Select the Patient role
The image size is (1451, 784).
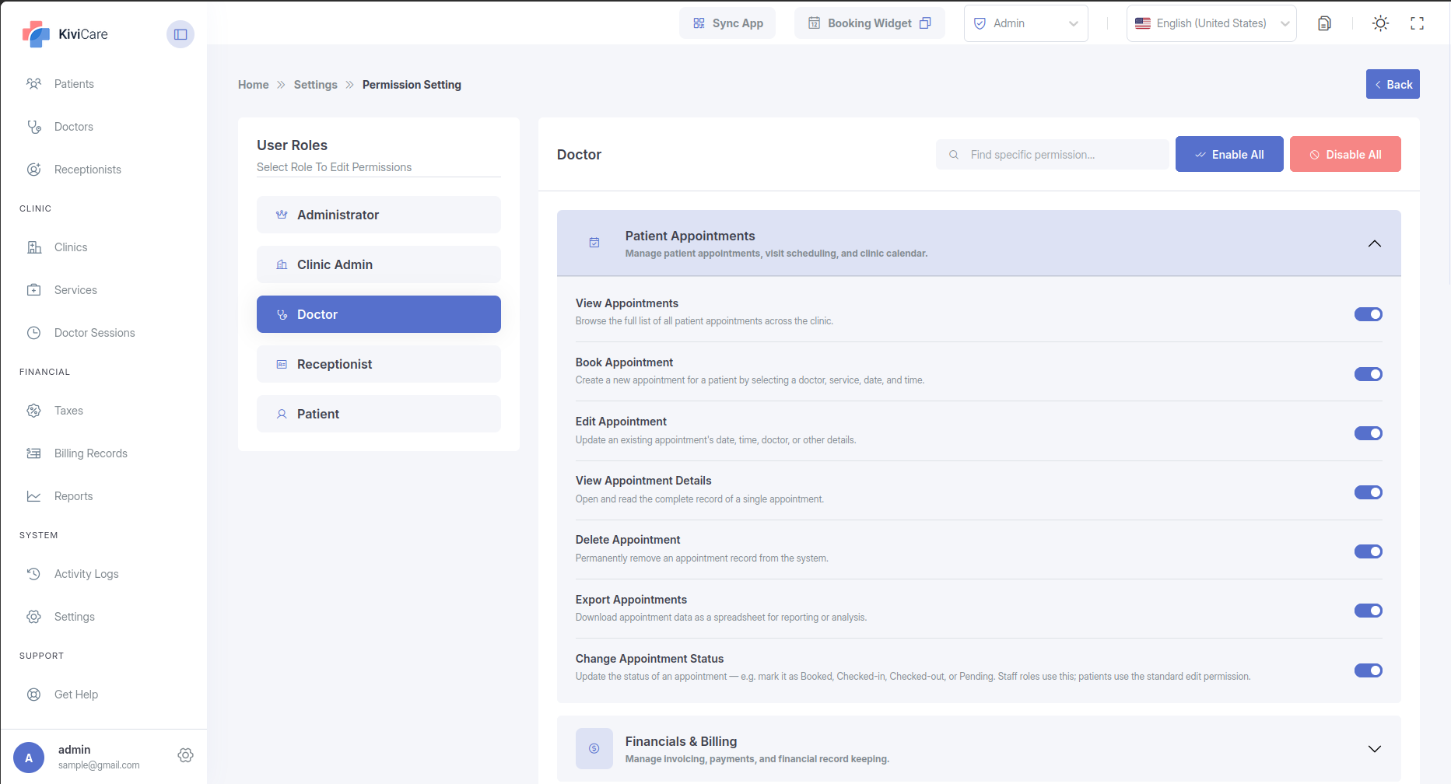(379, 414)
